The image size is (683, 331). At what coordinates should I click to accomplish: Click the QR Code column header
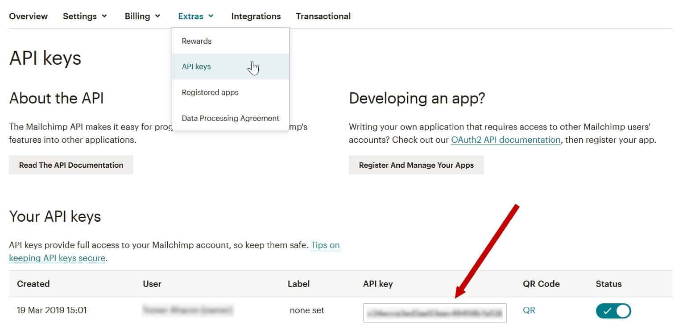coord(541,284)
